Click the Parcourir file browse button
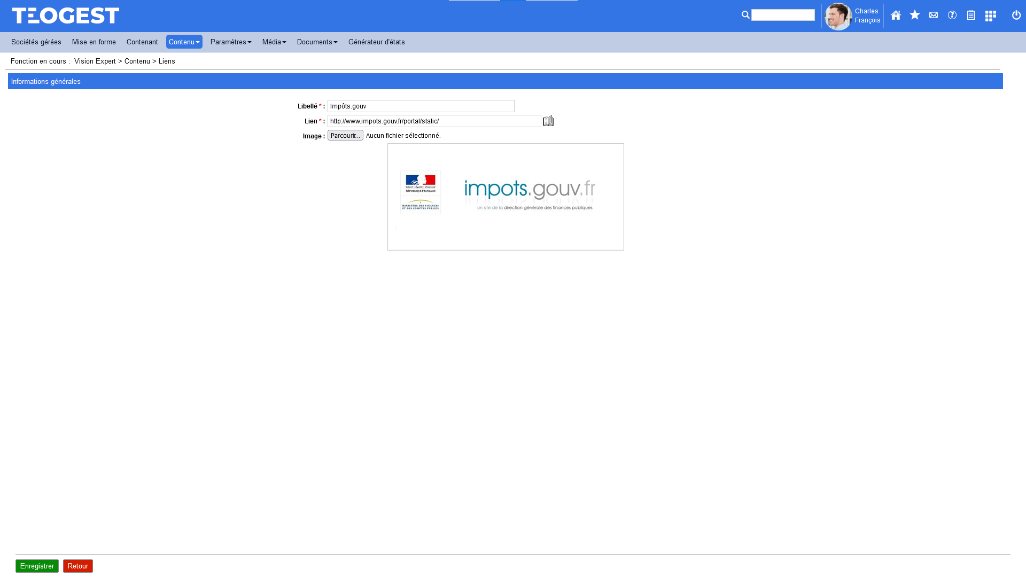 [345, 136]
